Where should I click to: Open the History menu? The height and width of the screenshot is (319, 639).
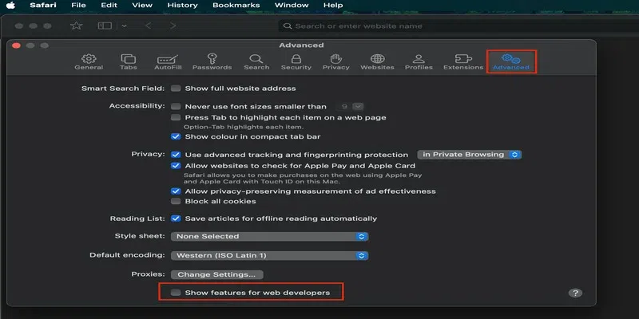(x=182, y=6)
